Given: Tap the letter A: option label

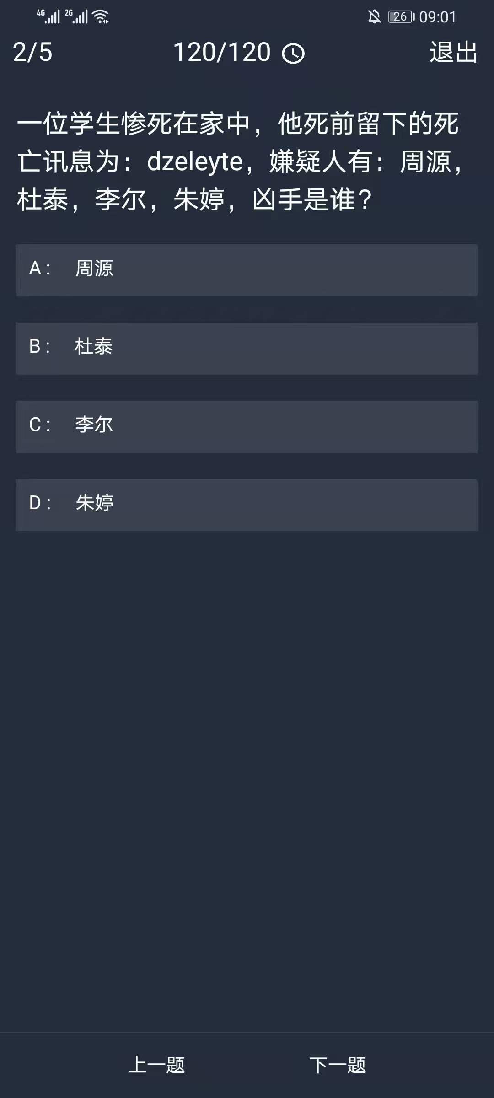Looking at the screenshot, I should click(39, 269).
